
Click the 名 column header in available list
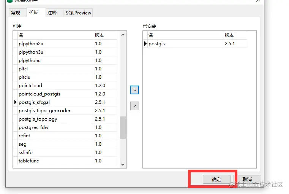[56, 35]
